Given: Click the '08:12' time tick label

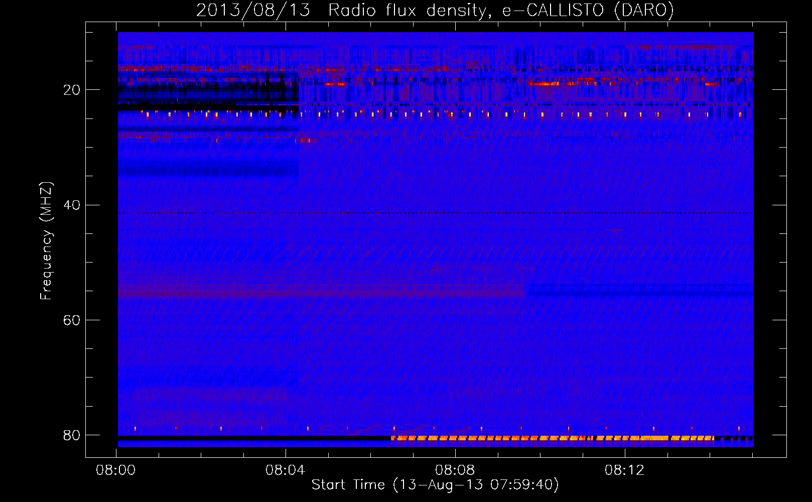Looking at the screenshot, I should [x=625, y=470].
